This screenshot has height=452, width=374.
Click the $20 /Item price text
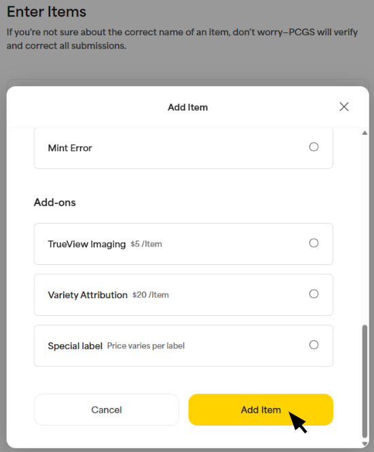(x=151, y=295)
